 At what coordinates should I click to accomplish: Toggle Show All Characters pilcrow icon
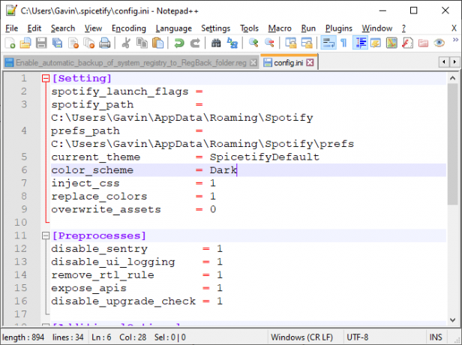[343, 43]
